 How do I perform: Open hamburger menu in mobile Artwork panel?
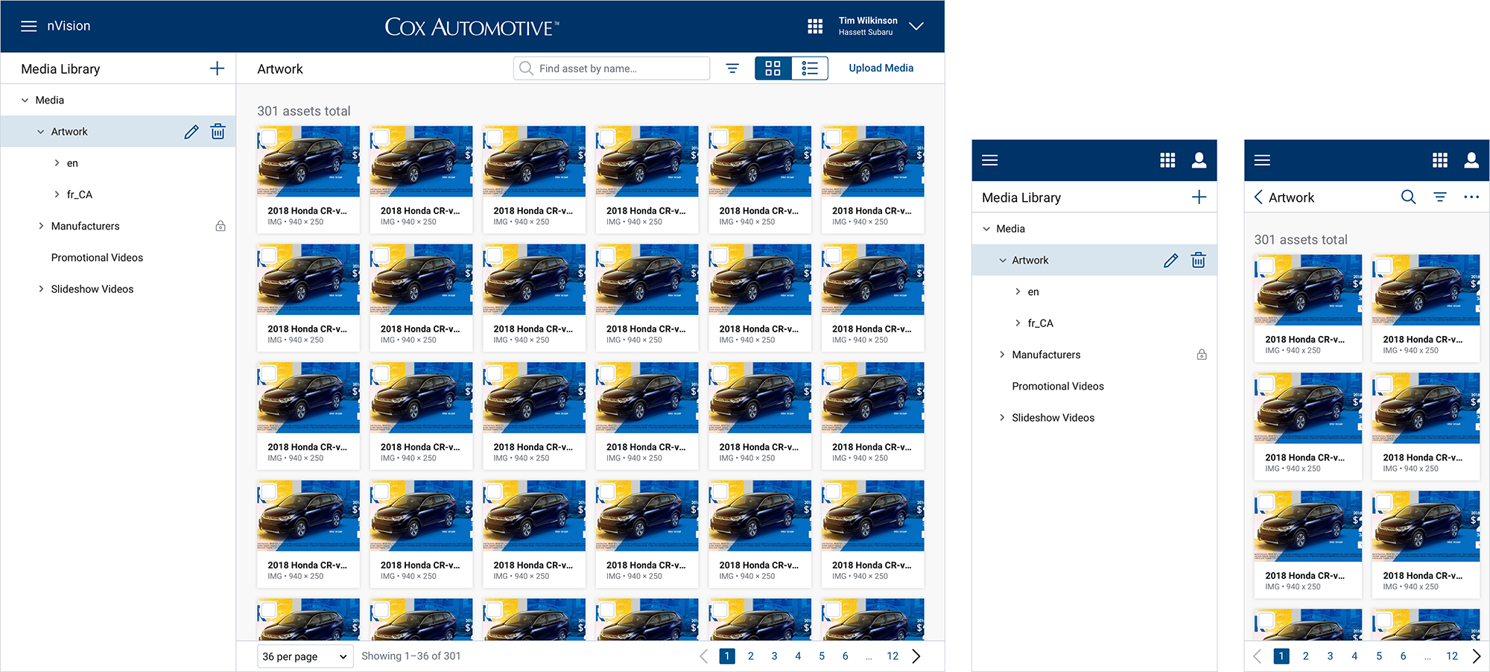[x=1262, y=160]
